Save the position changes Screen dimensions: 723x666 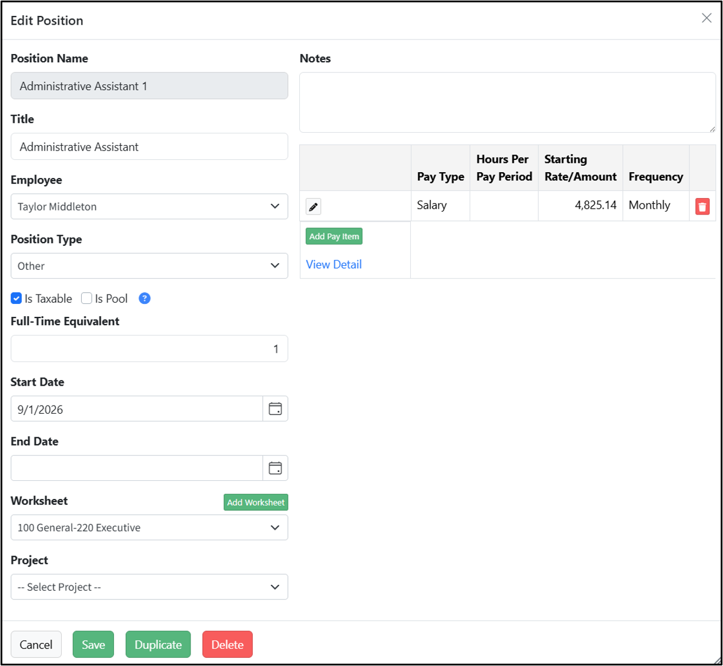click(93, 644)
